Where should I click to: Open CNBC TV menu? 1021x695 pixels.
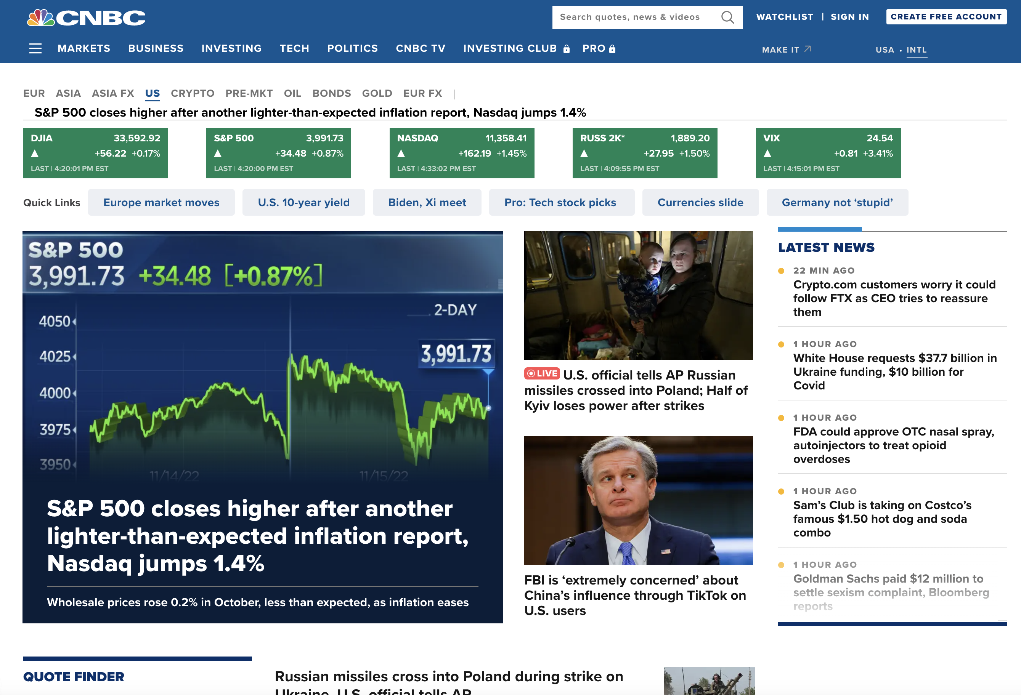[x=421, y=48]
